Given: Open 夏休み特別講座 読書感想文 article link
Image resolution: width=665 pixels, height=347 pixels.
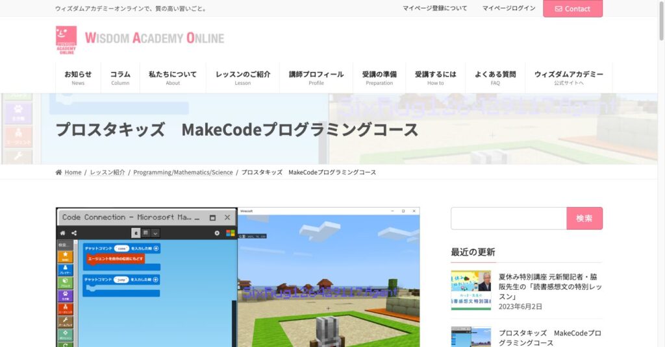Looking at the screenshot, I should point(550,287).
